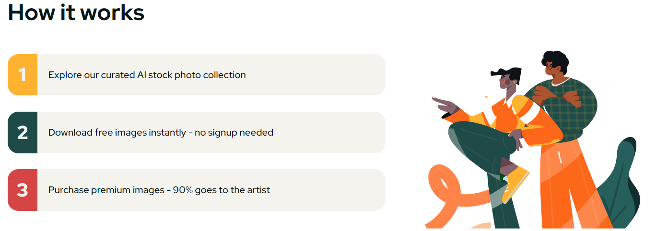Click the pointing hand of the orange-jacket character
656x231 pixels.
[x=445, y=104]
